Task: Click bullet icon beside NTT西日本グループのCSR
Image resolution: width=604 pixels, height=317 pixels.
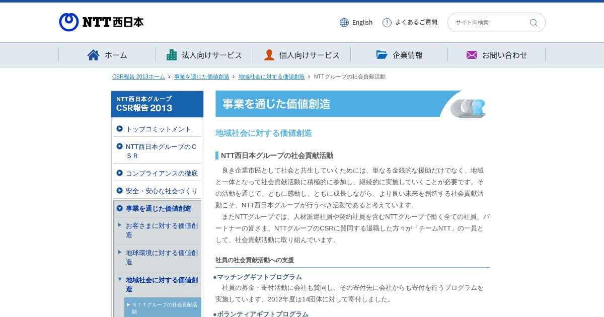Action: pyautogui.click(x=119, y=146)
